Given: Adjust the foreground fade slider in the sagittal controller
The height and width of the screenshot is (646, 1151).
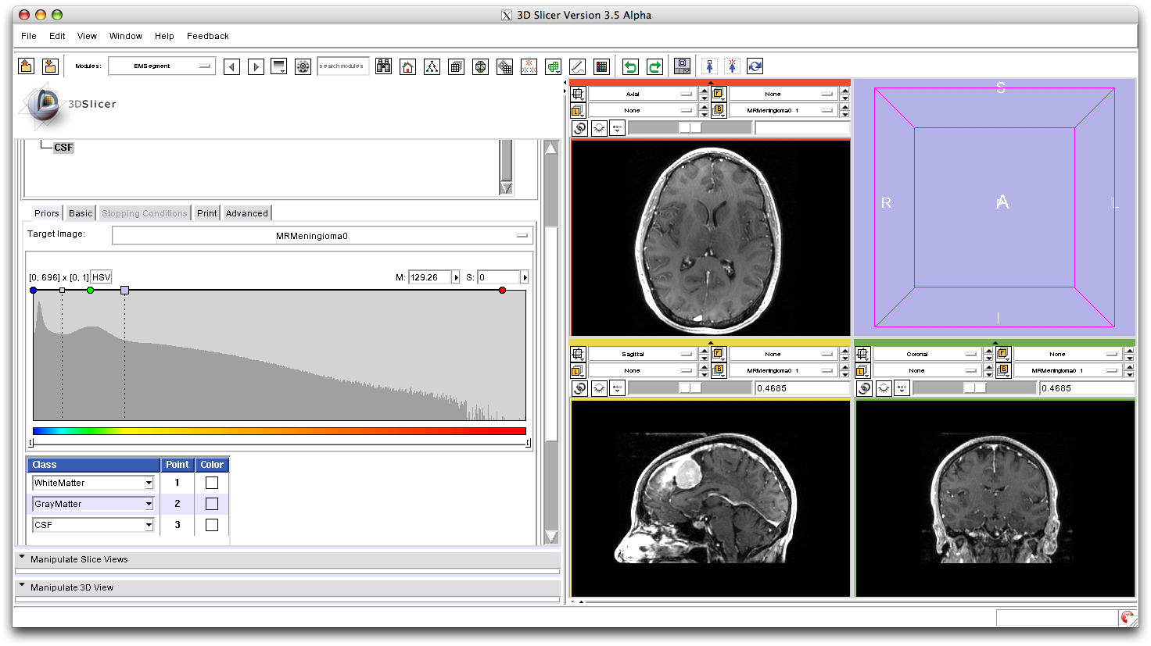Looking at the screenshot, I should coord(691,388).
